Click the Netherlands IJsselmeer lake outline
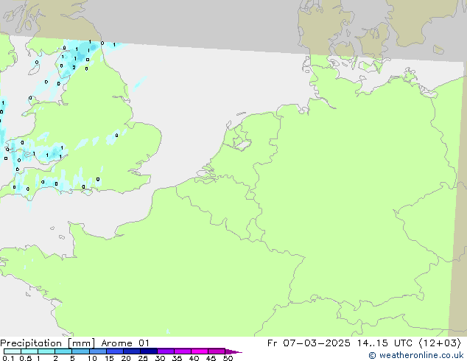Image resolution: width=467 pixels, height=361 pixels. coord(240,138)
